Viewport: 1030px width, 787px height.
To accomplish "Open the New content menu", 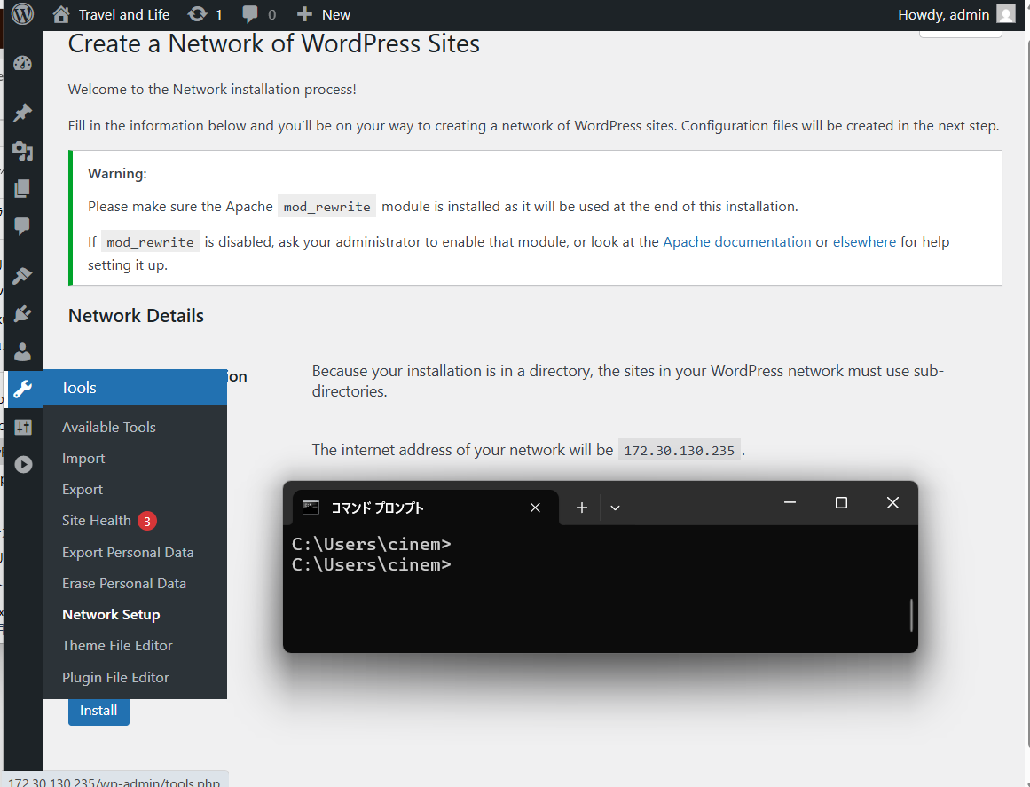I will [323, 14].
